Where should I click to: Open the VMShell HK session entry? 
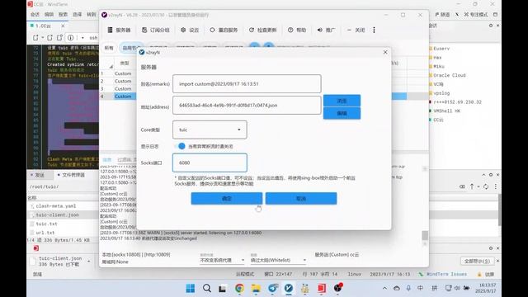coord(446,111)
